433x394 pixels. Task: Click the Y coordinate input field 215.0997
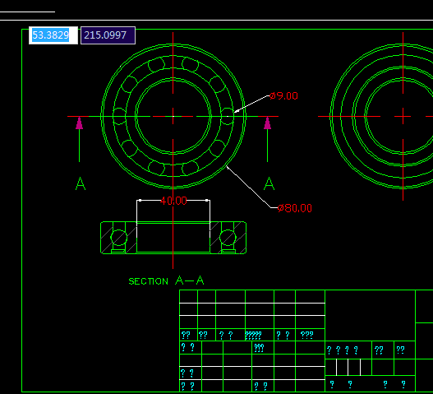click(x=108, y=35)
